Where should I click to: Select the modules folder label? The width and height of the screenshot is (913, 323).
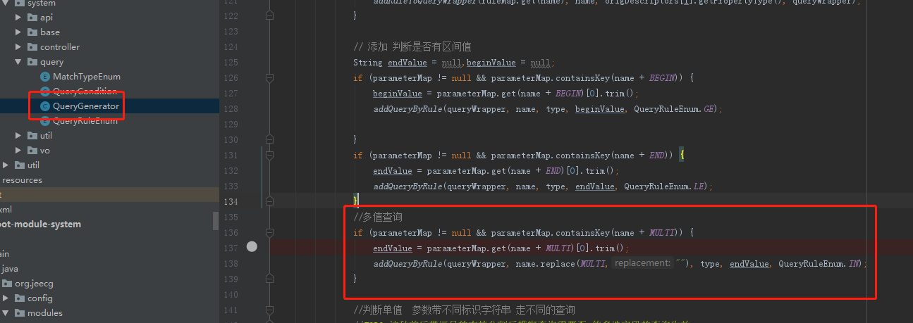(45, 313)
